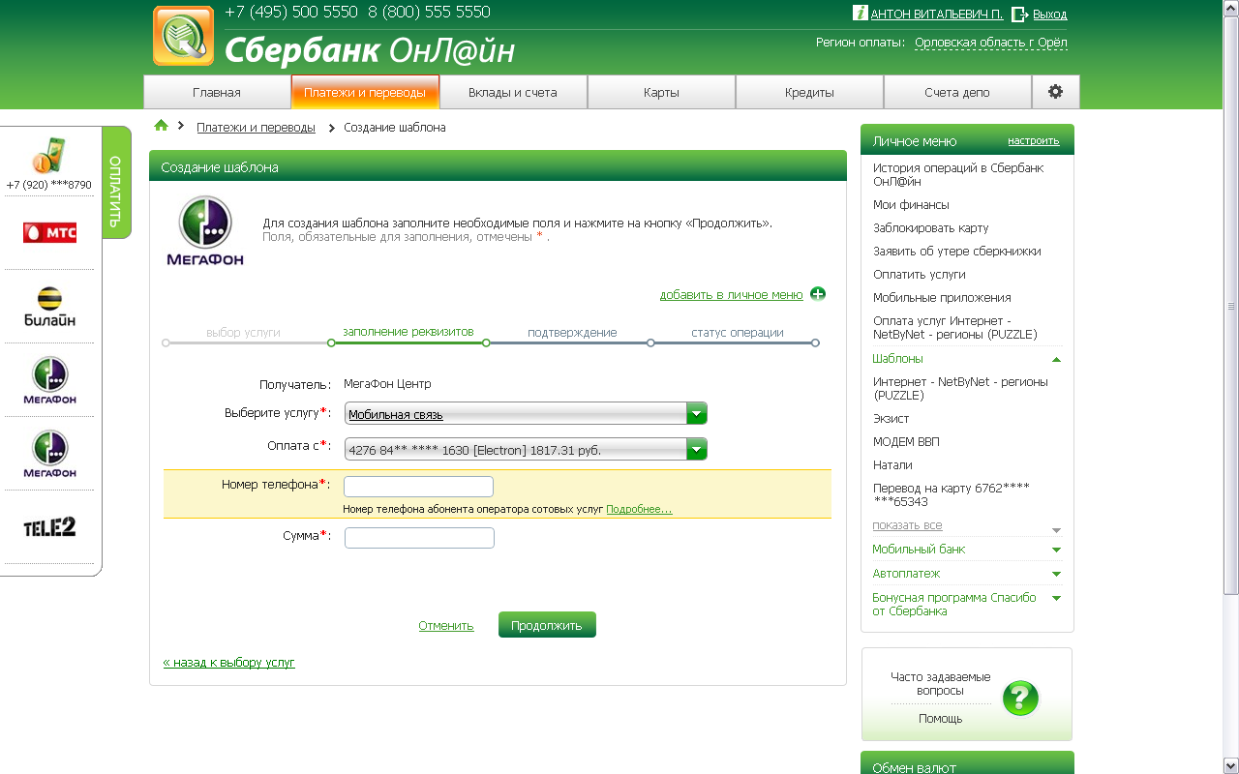Switch to Вклады и счета tab
The image size is (1239, 774).
(513, 92)
